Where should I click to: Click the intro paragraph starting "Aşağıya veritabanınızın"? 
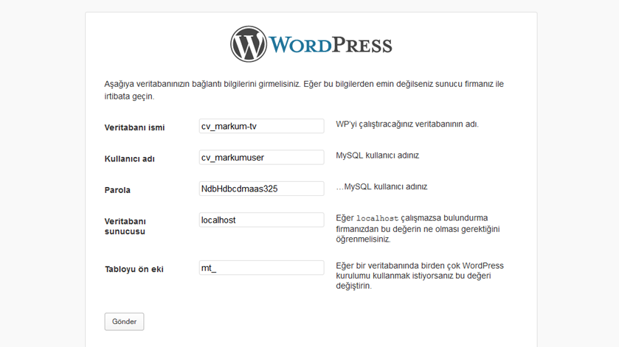pos(304,90)
